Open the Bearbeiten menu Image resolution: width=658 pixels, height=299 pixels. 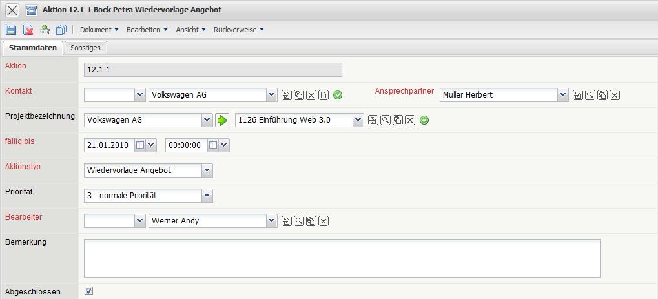[x=147, y=30]
